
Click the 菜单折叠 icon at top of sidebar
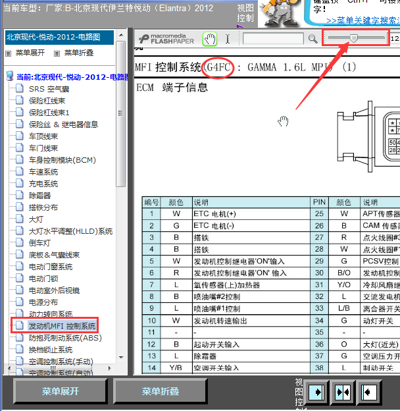pos(57,53)
